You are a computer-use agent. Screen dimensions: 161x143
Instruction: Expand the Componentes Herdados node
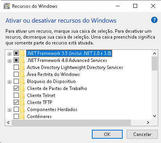tap(9, 110)
